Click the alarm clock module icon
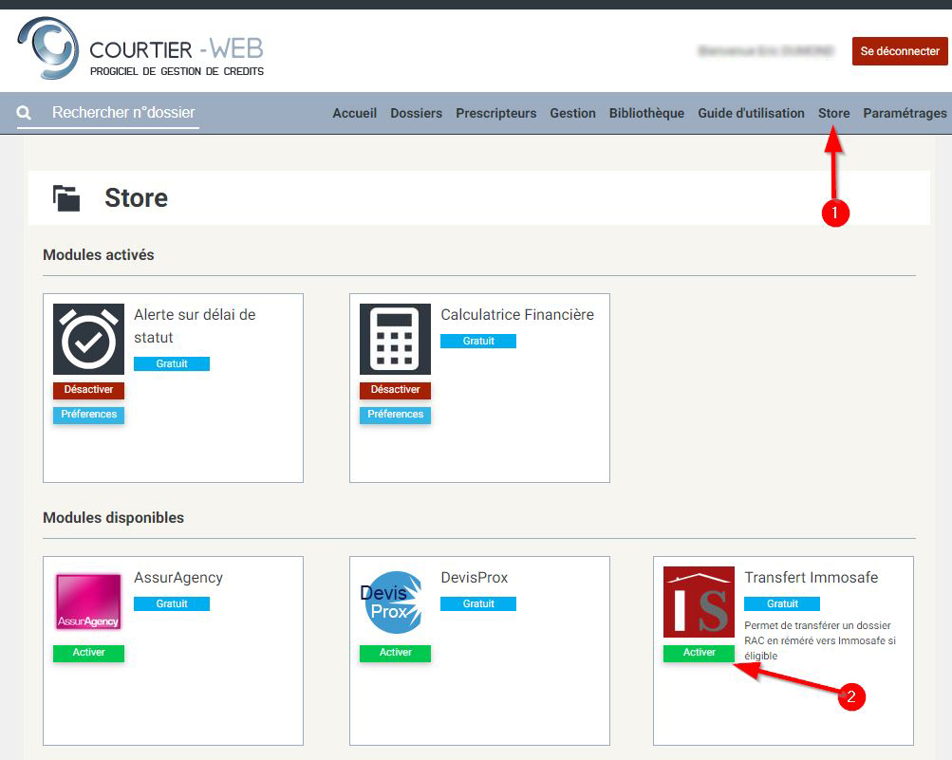952x760 pixels. 88,339
